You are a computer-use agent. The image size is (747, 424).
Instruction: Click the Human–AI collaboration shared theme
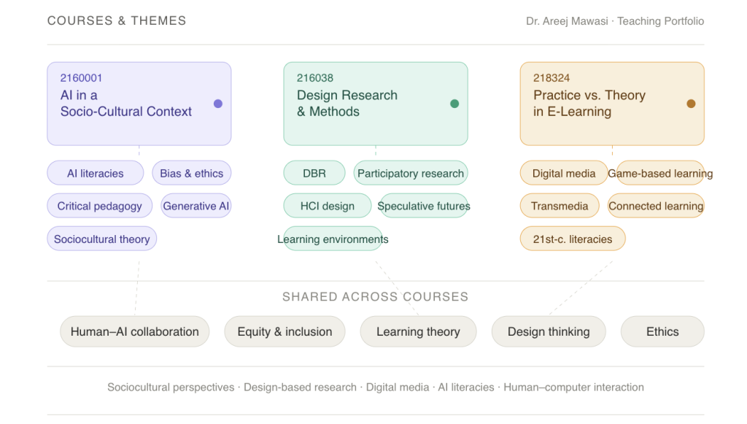click(135, 331)
